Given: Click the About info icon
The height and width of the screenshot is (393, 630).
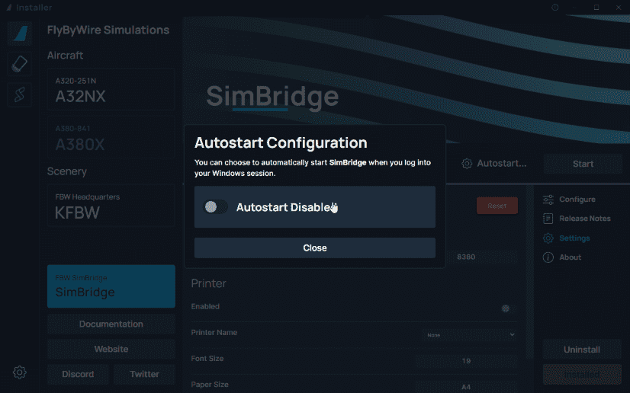Looking at the screenshot, I should (548, 257).
